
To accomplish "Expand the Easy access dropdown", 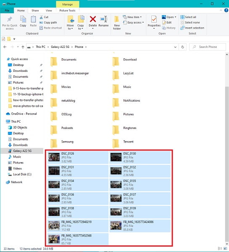I will [x=143, y=23].
